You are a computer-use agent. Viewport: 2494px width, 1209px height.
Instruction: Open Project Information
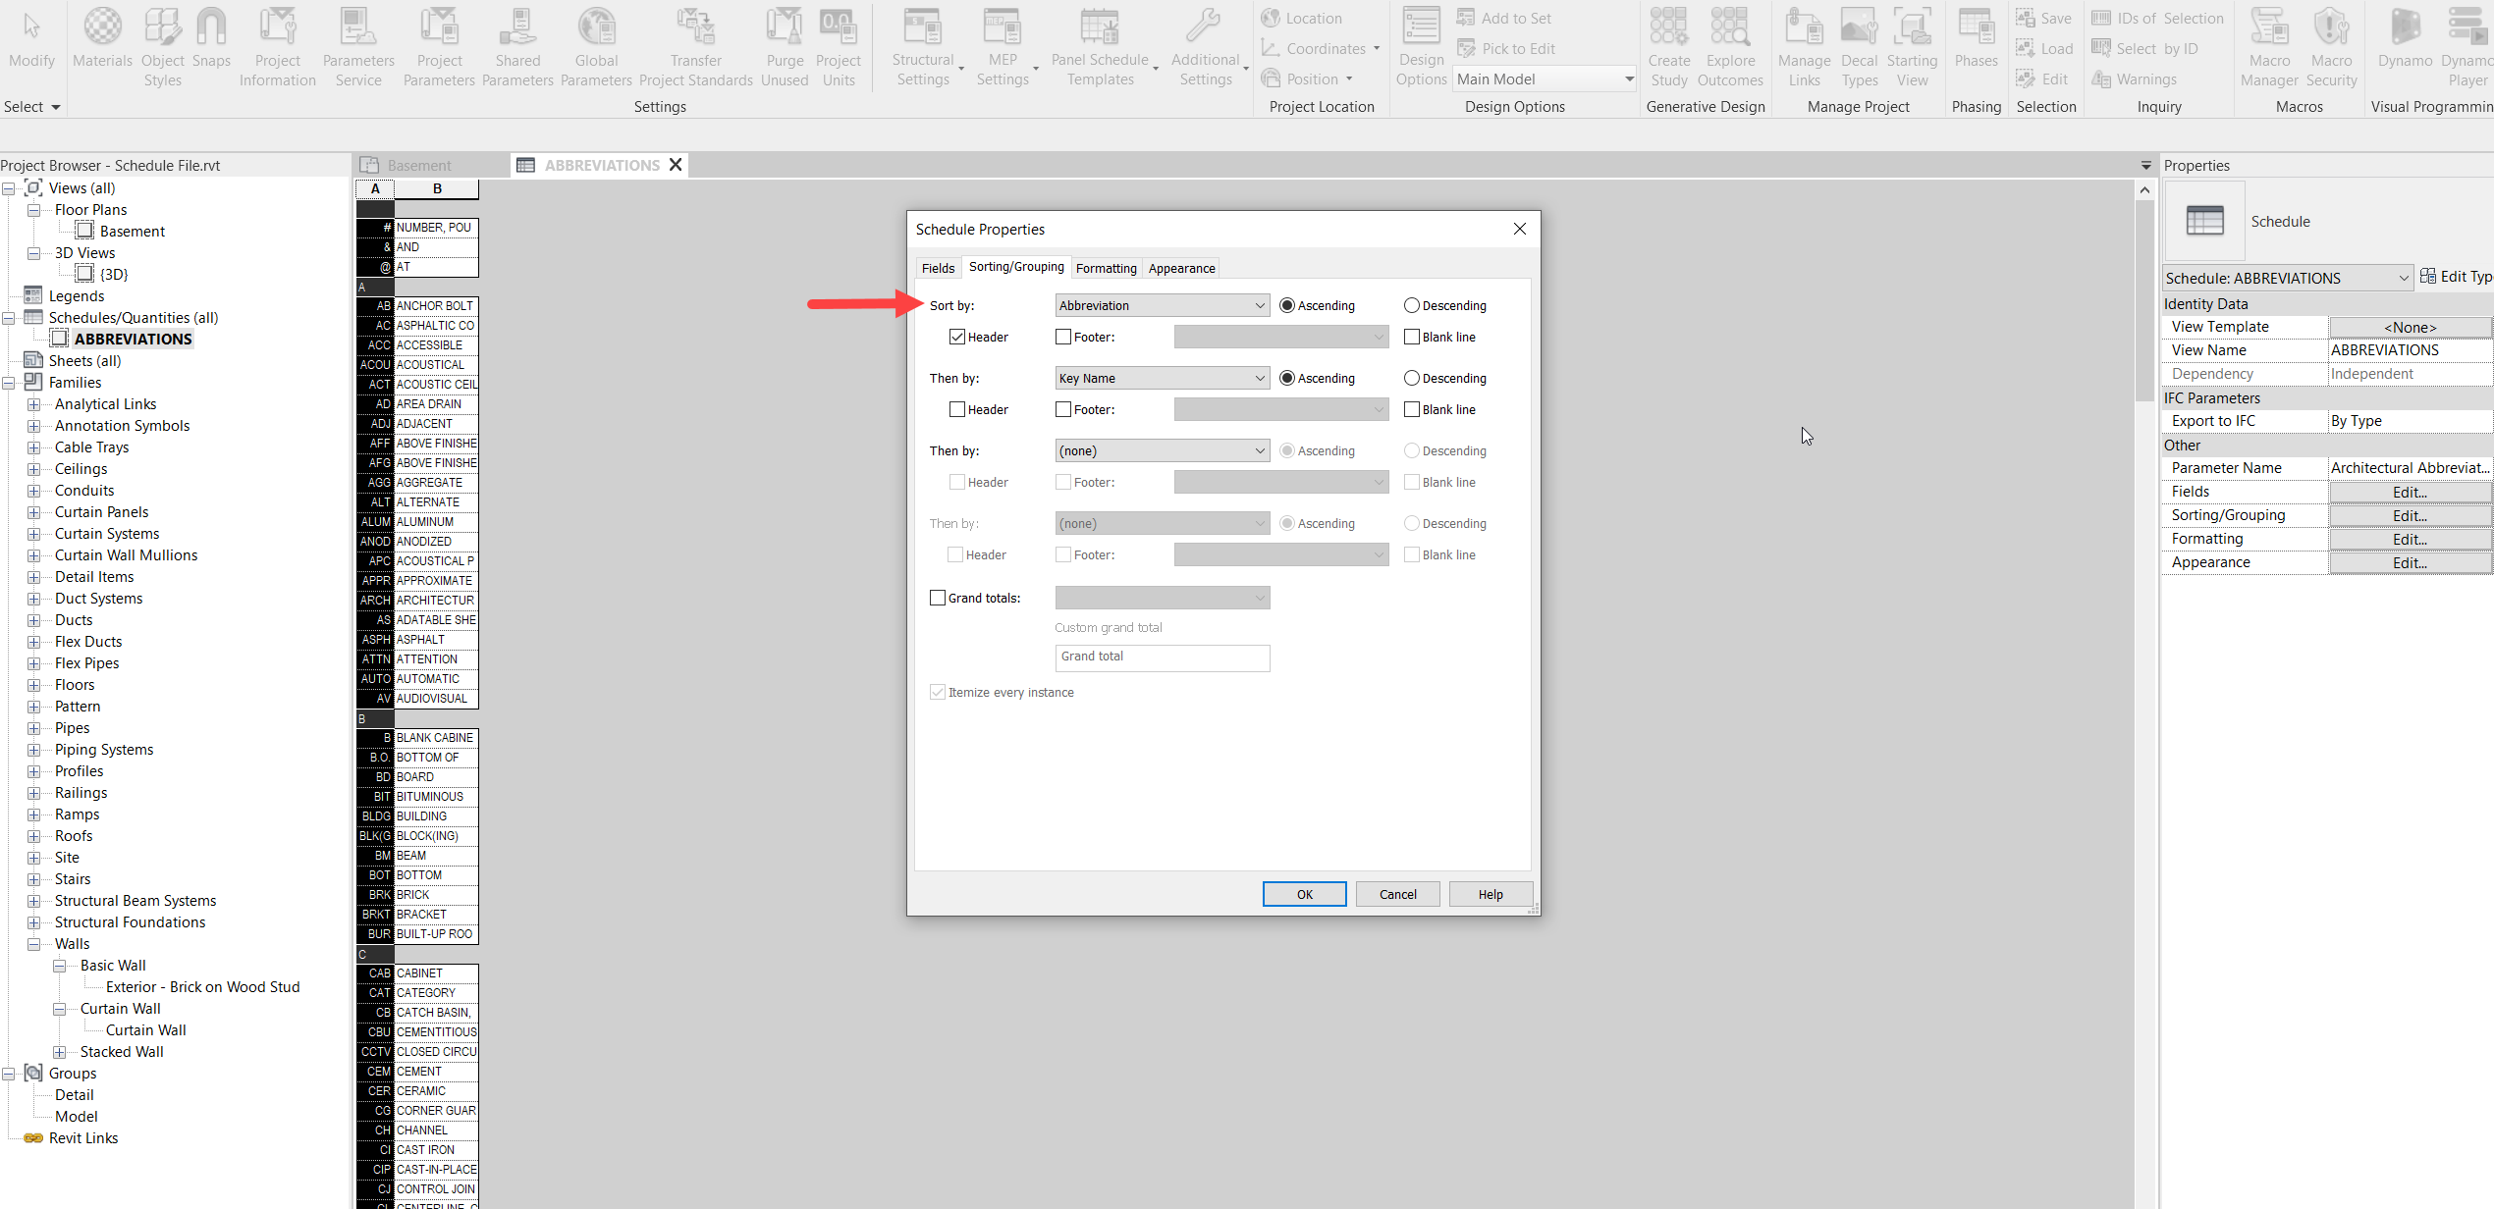[277, 44]
